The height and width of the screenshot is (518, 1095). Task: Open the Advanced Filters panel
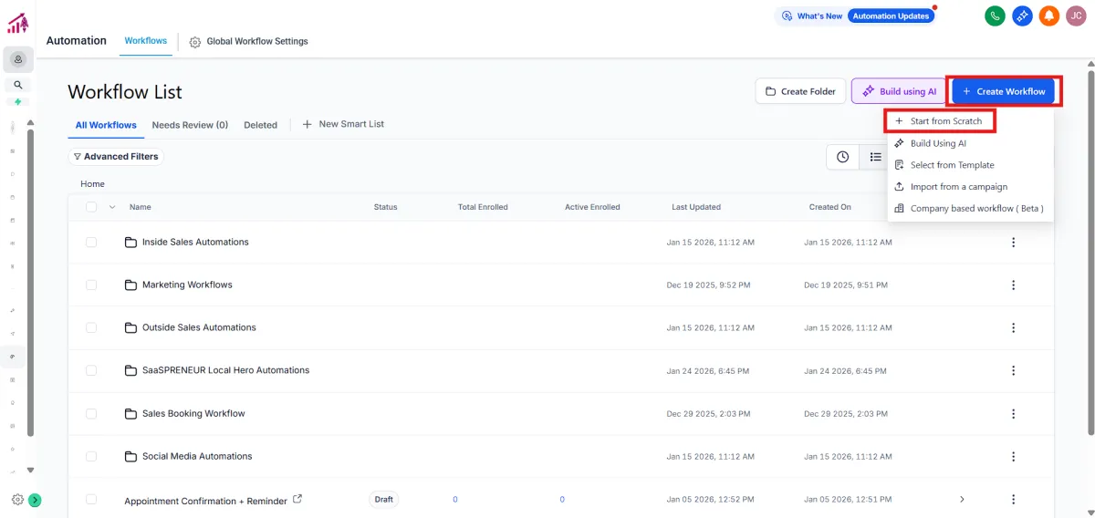click(116, 157)
